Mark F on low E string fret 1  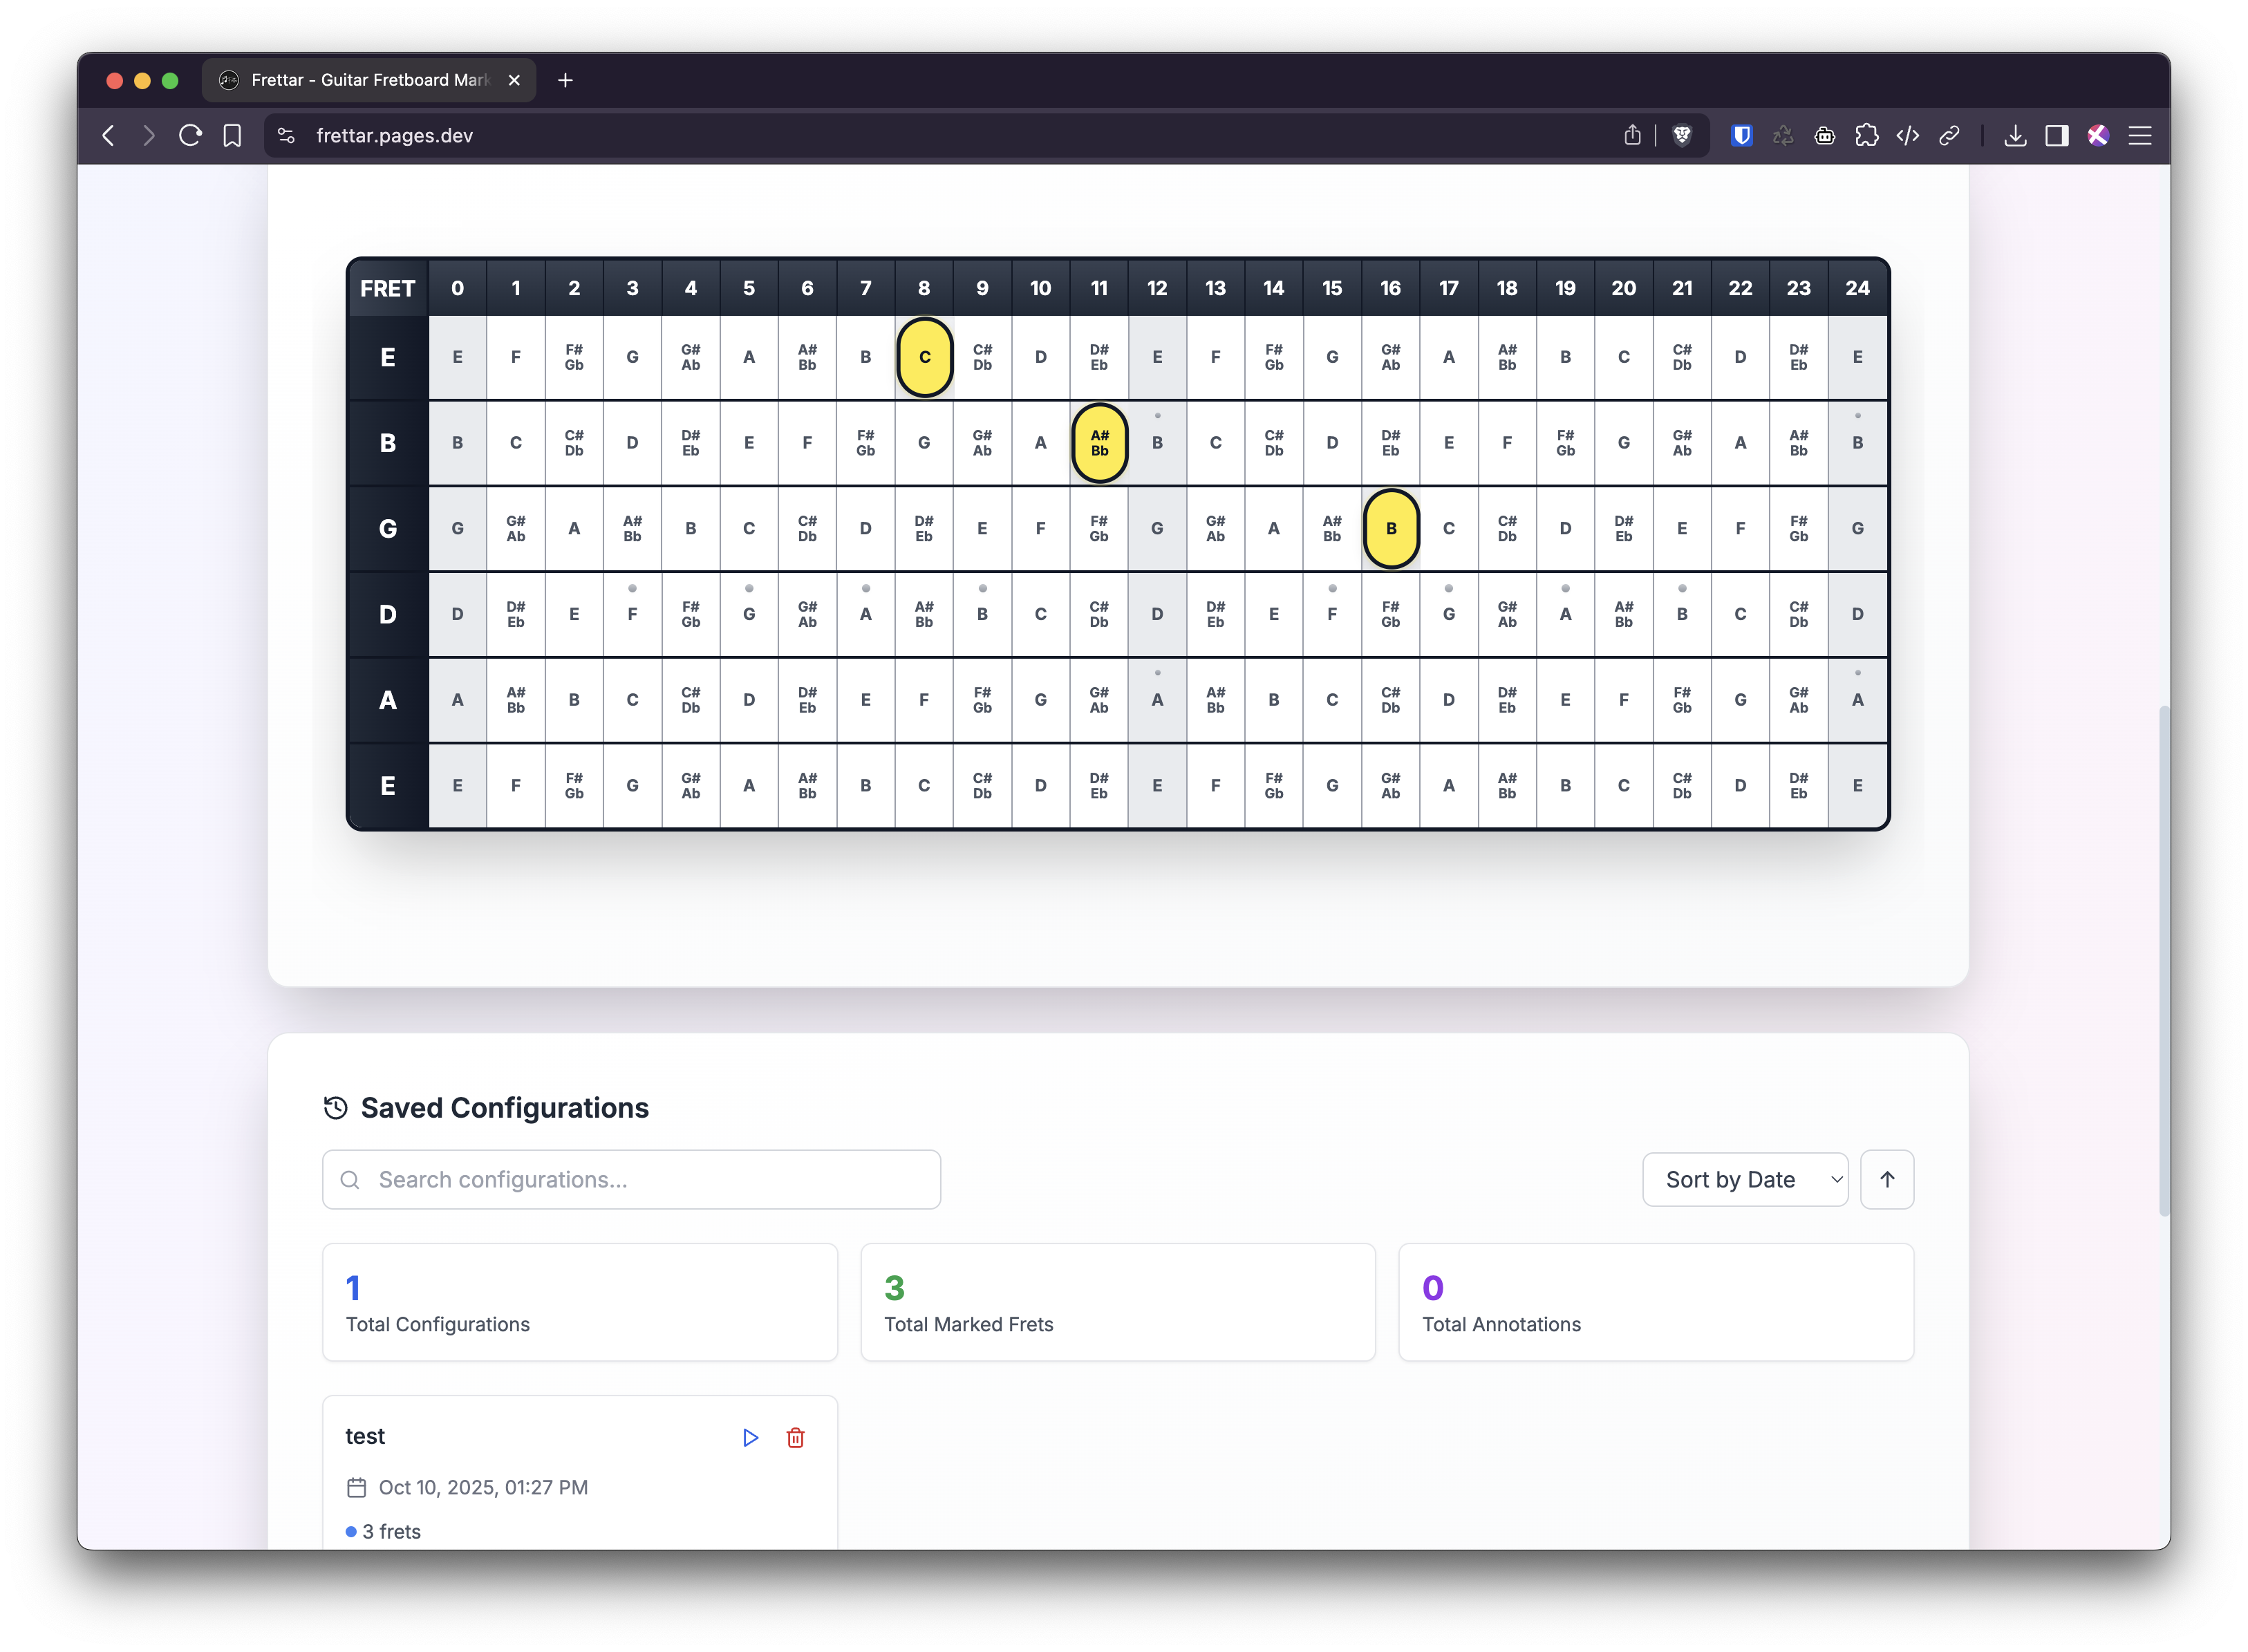pyautogui.click(x=515, y=786)
